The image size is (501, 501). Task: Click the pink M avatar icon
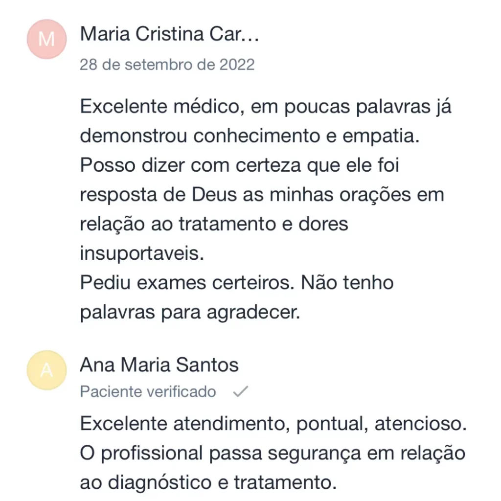pyautogui.click(x=46, y=39)
